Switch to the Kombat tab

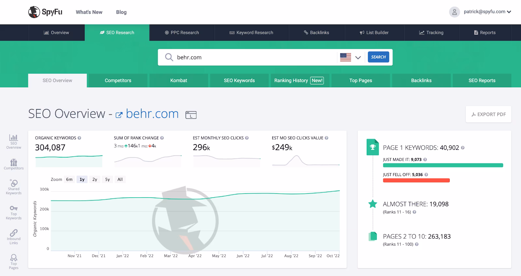tap(178, 80)
